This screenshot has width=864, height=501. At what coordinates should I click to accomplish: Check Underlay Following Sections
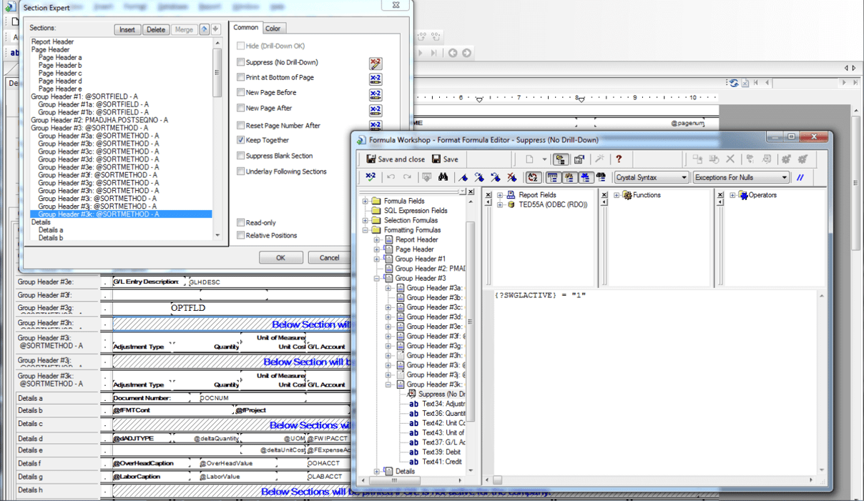point(242,171)
